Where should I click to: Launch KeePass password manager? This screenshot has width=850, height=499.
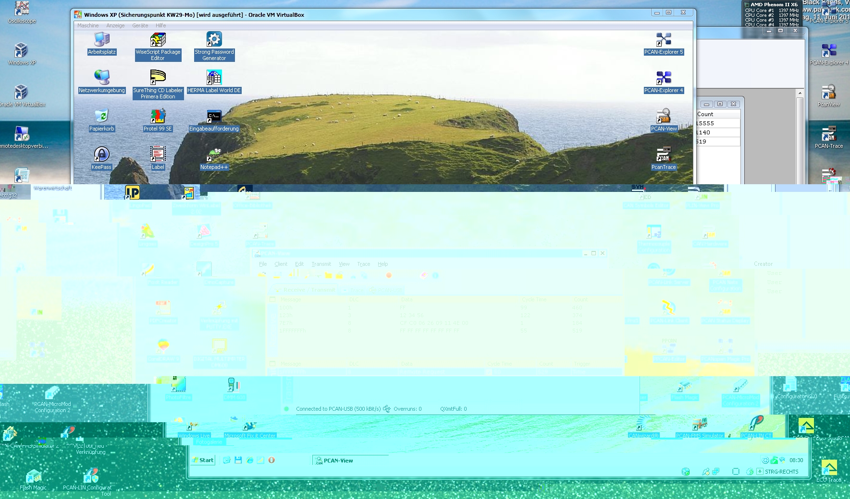(101, 158)
